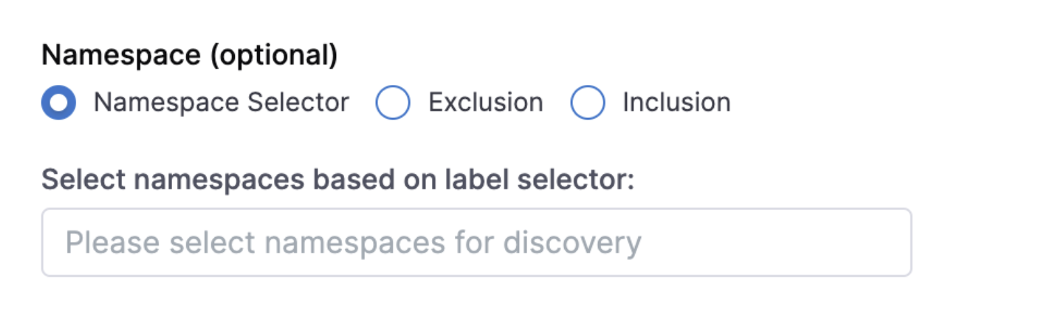Switch namespace mode to Inclusion
The image size is (1044, 326).
pyautogui.click(x=587, y=103)
